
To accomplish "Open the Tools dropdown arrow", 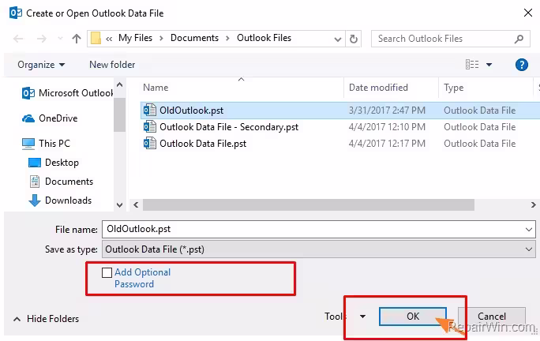I will [x=362, y=317].
